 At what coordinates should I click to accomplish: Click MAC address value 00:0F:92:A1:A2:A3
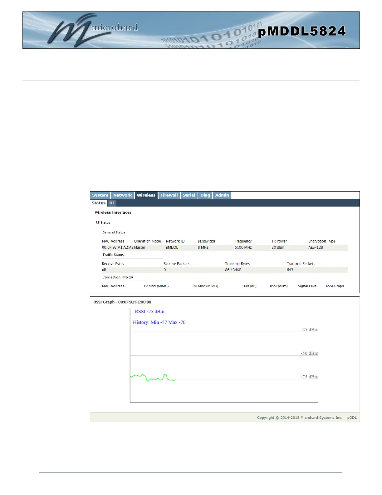(118, 247)
